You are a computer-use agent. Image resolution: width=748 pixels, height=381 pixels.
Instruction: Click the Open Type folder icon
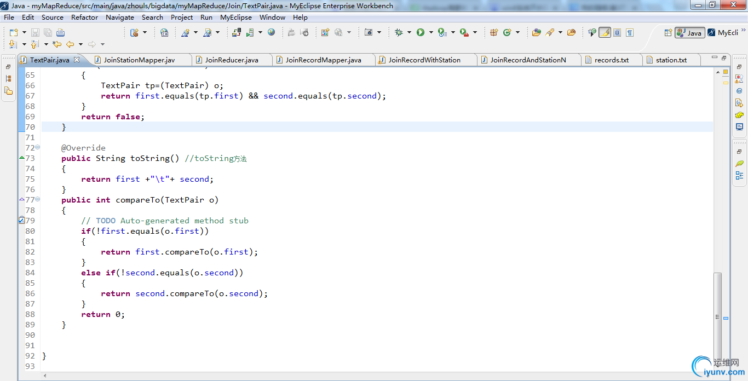(537, 33)
